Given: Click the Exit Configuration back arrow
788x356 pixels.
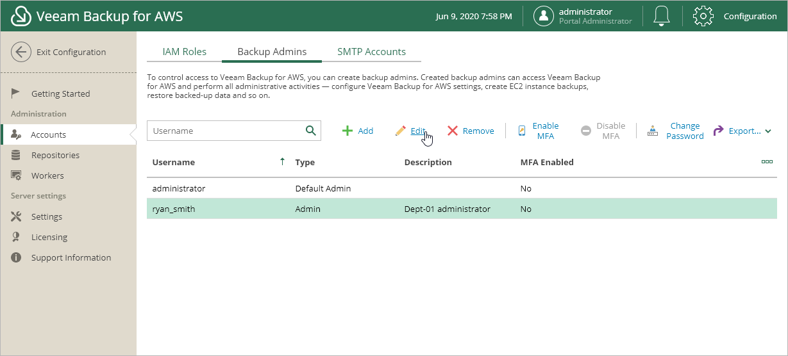Looking at the screenshot, I should (21, 52).
